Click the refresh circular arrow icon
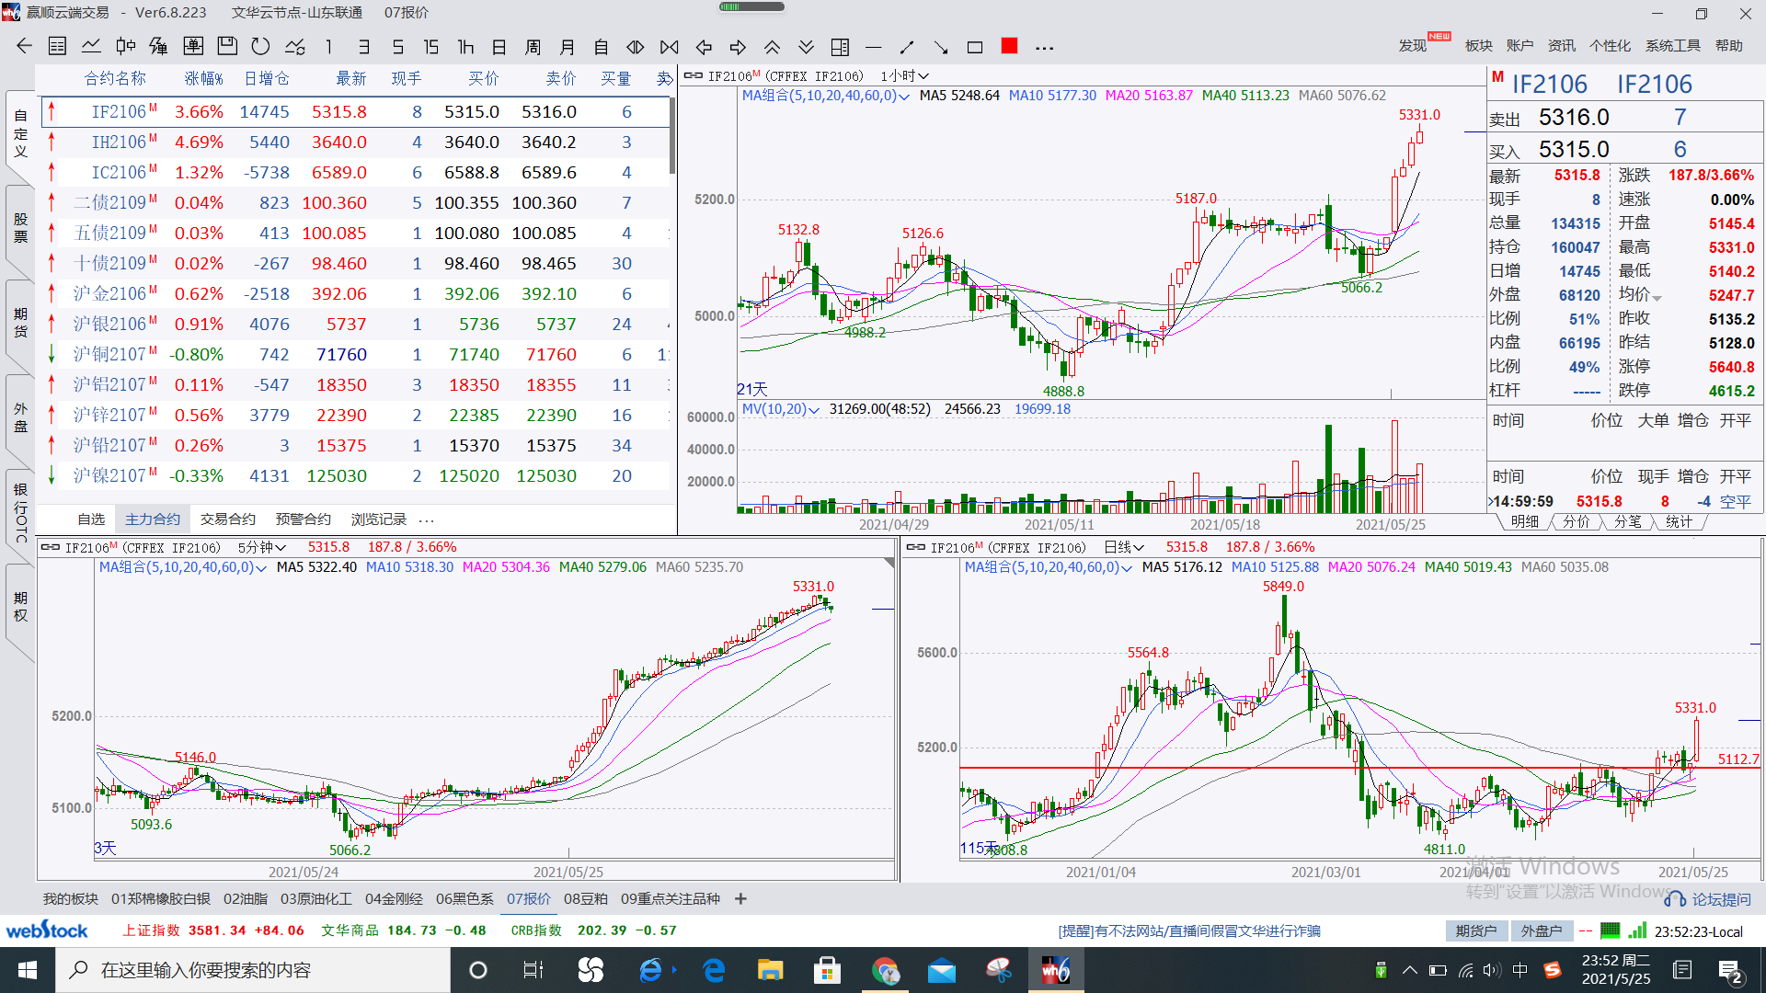Screen dimensions: 1766x993 [x=260, y=46]
